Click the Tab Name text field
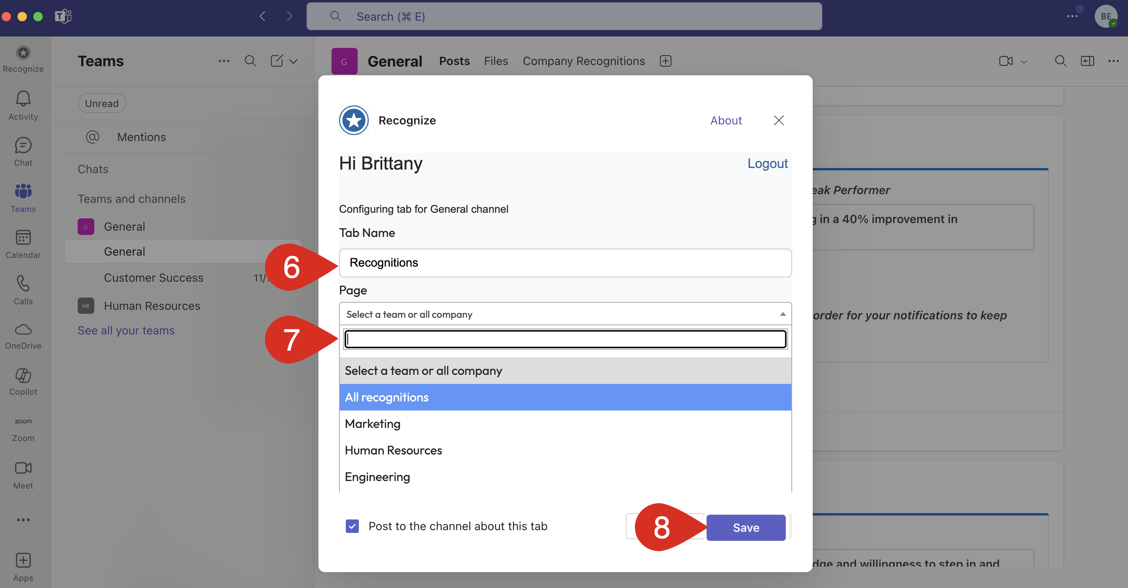Image resolution: width=1128 pixels, height=588 pixels. click(565, 263)
